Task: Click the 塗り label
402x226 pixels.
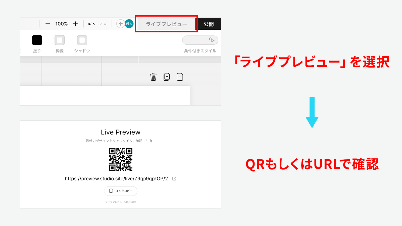Action: pos(37,51)
